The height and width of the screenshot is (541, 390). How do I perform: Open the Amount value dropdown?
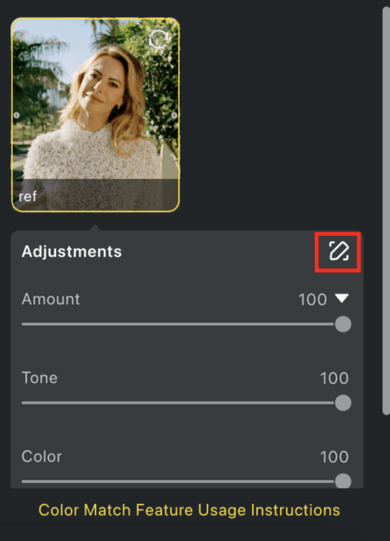point(342,299)
